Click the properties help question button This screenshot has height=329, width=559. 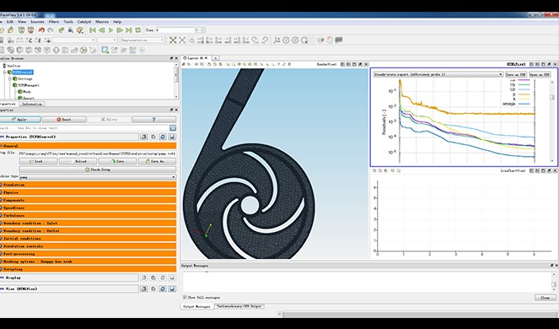(x=154, y=120)
